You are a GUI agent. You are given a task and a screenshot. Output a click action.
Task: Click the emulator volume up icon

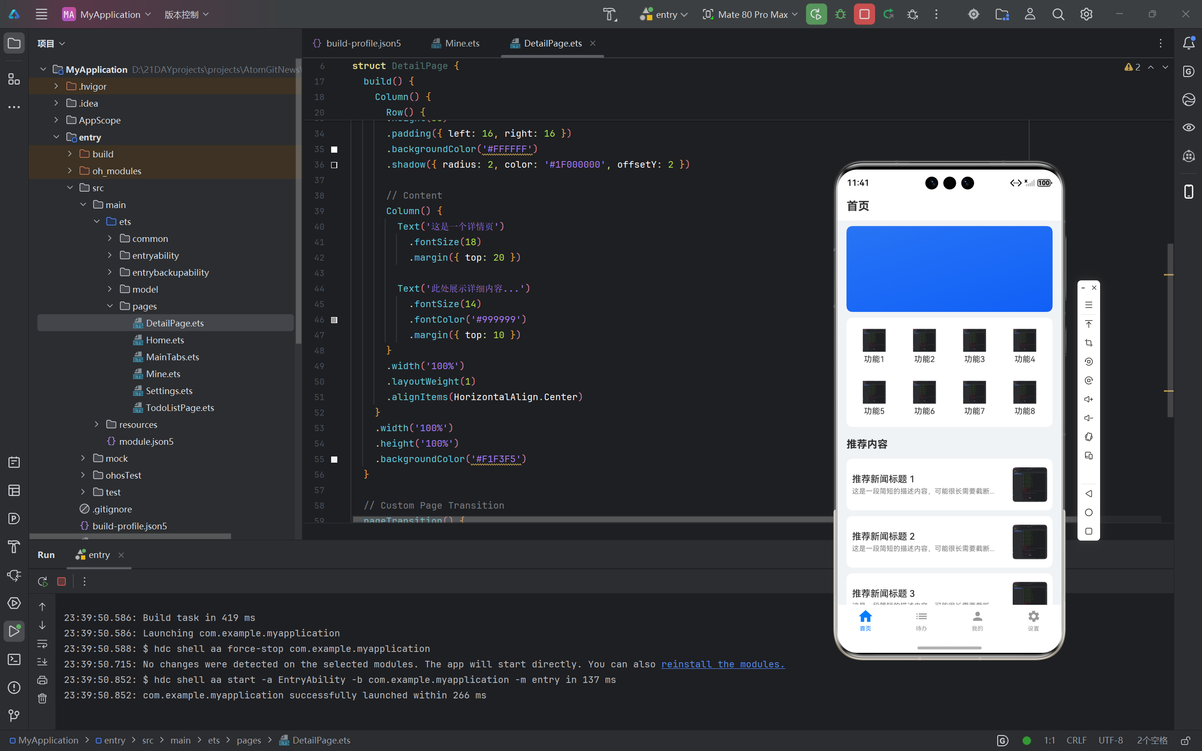(1088, 399)
